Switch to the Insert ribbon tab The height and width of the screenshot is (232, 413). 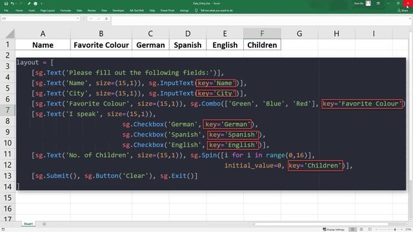[32, 10]
